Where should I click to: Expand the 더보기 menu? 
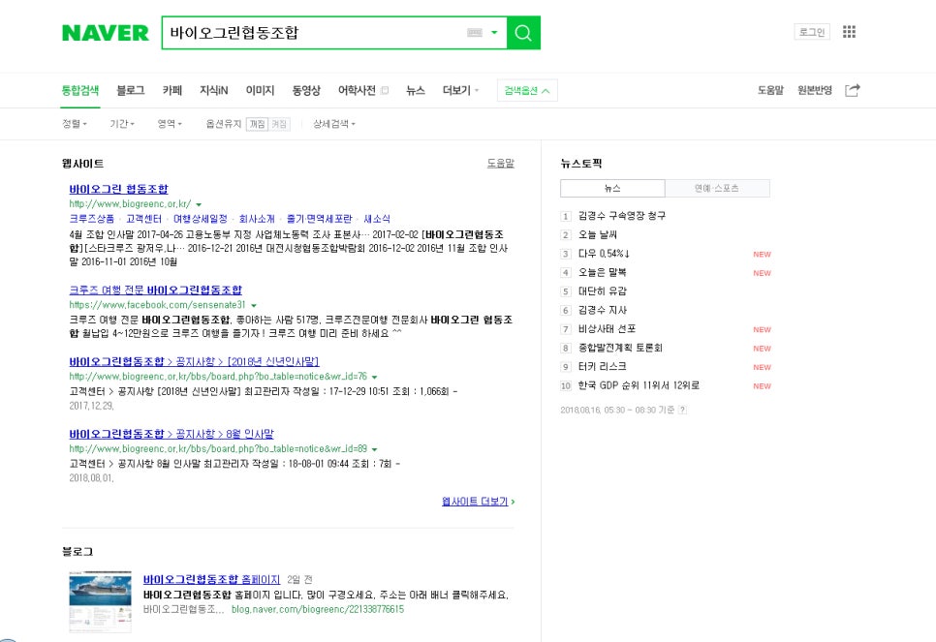pyautogui.click(x=460, y=90)
